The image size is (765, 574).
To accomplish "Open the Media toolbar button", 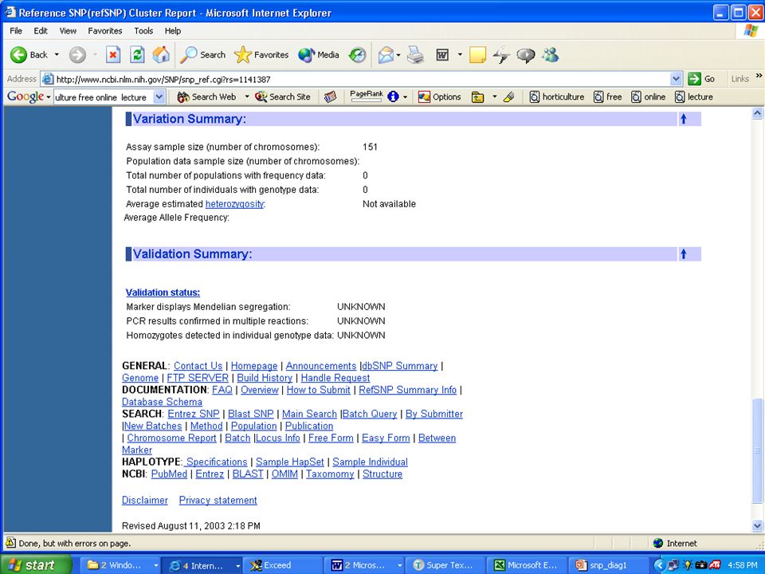I will point(319,55).
